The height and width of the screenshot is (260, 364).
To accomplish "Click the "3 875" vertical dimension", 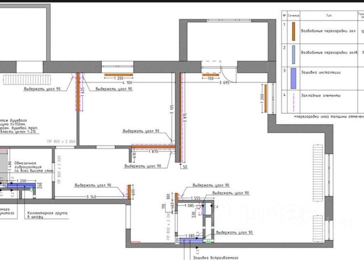I will 185,117.
